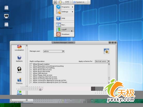This screenshot has height=107, width=143.
Task: Select the Localization sidebar icon
Action: (x=19, y=48)
